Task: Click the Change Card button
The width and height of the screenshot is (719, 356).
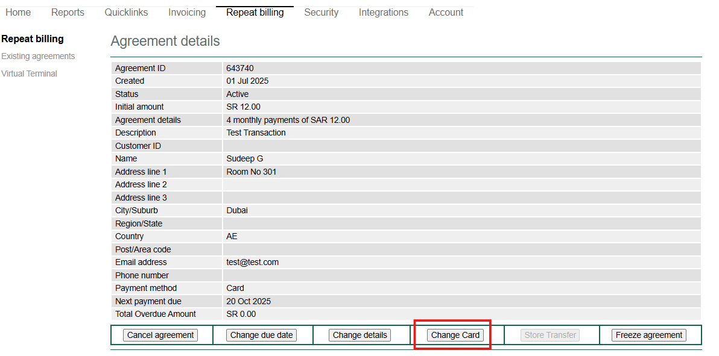Action: [455, 336]
